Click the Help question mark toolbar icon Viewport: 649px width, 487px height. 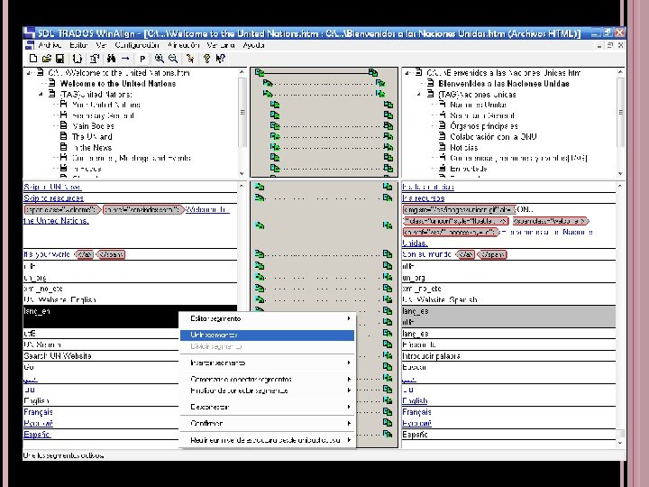[x=206, y=59]
